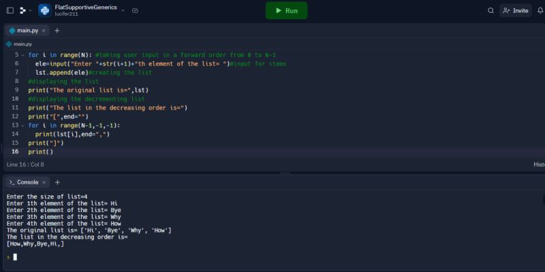545x272 pixels.
Task: Click line number 9 in the gutter
Action: pyautogui.click(x=16, y=90)
